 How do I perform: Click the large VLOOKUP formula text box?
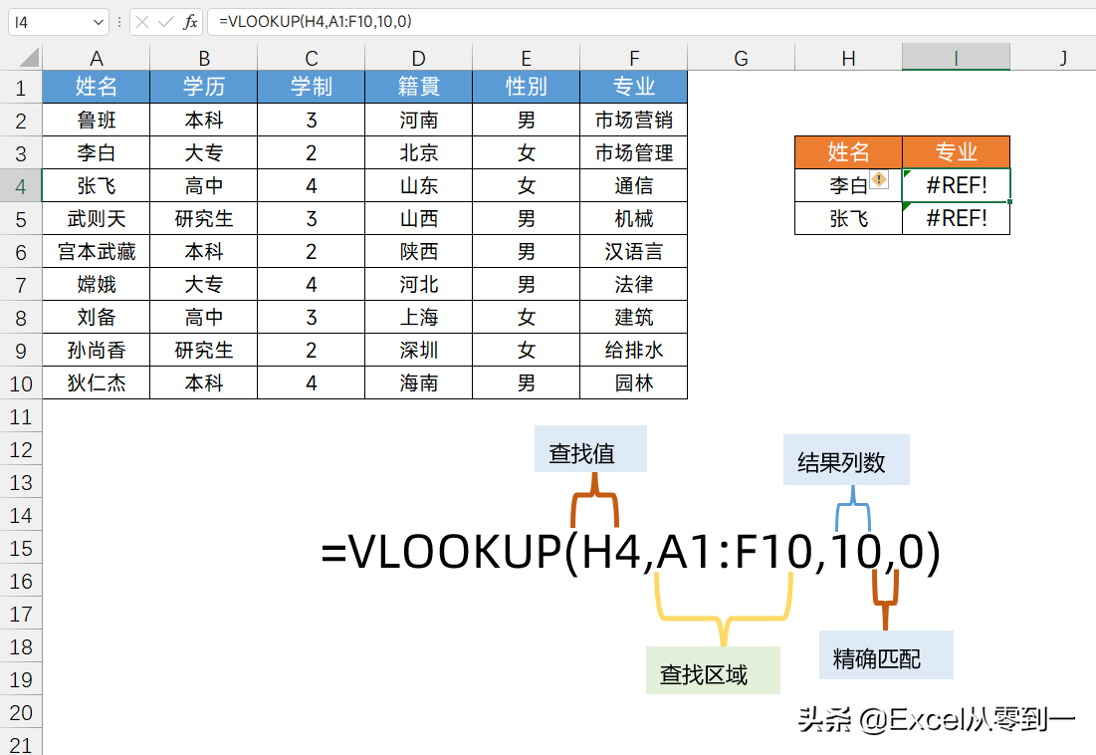[x=631, y=552]
